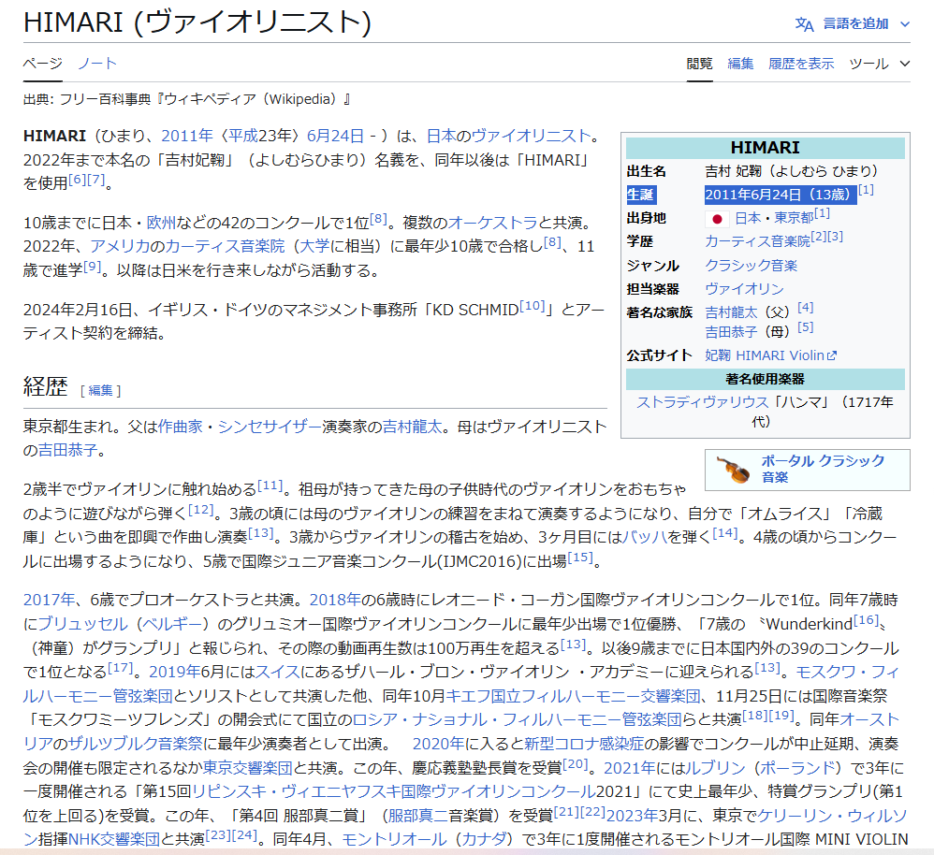This screenshot has width=934, height=855.
Task: Open the ポーランド link
Action: tap(797, 767)
